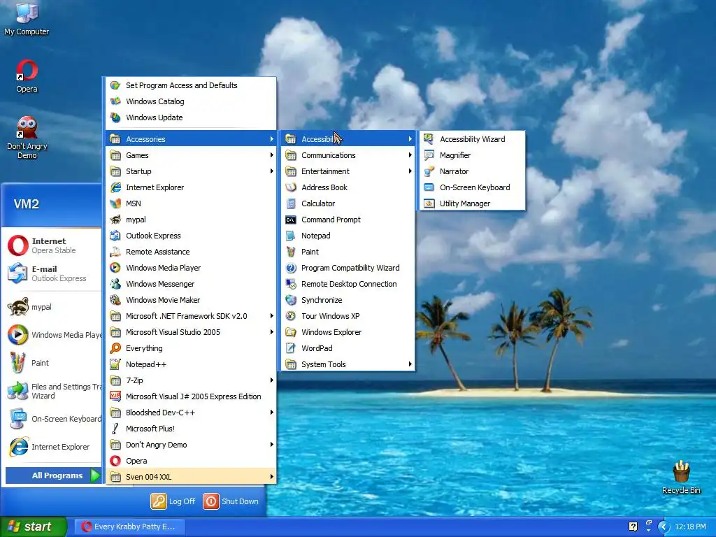Open Outlook Express pinned E-mail entry
This screenshot has width=716, height=537.
pos(53,273)
